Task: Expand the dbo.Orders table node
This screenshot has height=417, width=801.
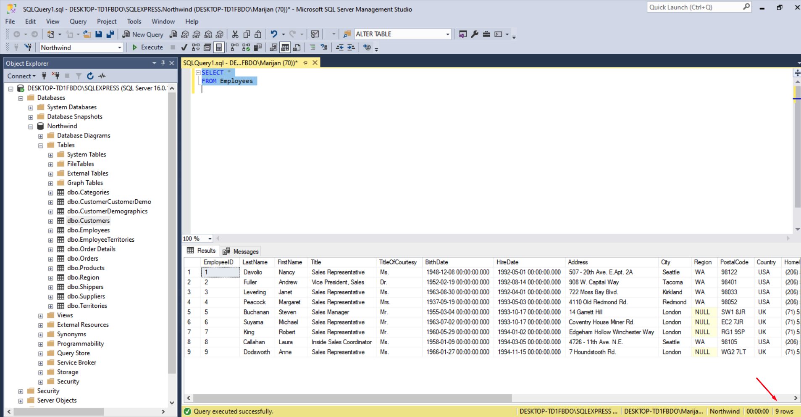Action: (50, 259)
